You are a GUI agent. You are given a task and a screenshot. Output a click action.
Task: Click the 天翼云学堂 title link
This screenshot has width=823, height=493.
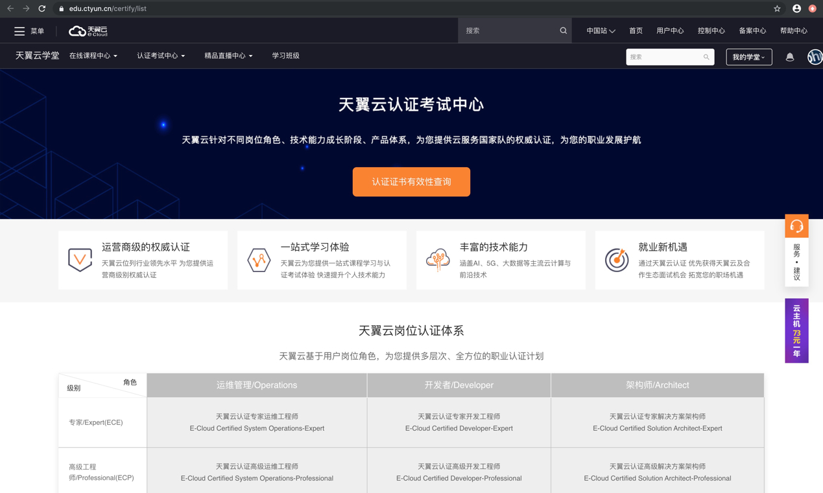coord(37,56)
